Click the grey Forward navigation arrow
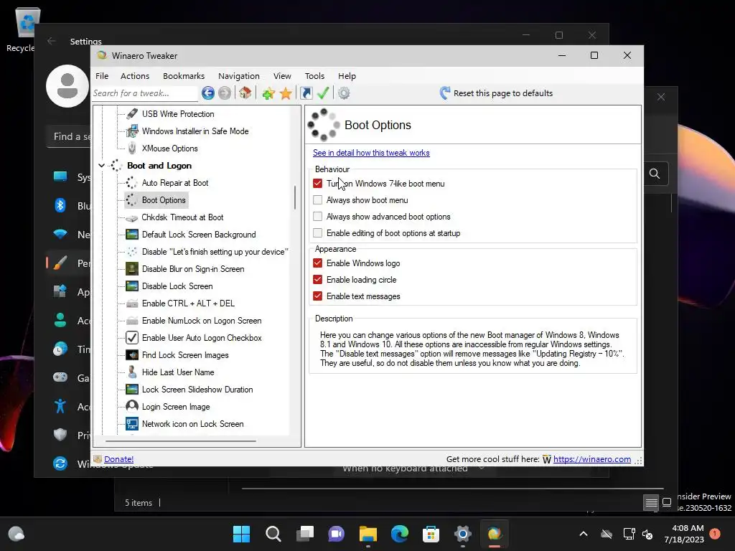 (x=225, y=93)
